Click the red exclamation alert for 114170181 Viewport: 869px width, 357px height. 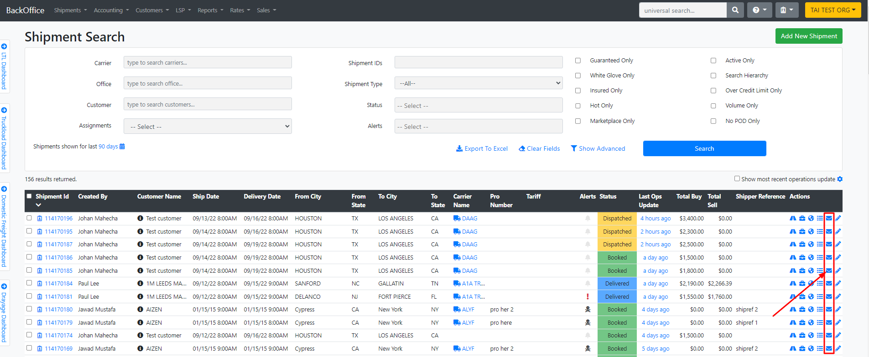pos(588,296)
